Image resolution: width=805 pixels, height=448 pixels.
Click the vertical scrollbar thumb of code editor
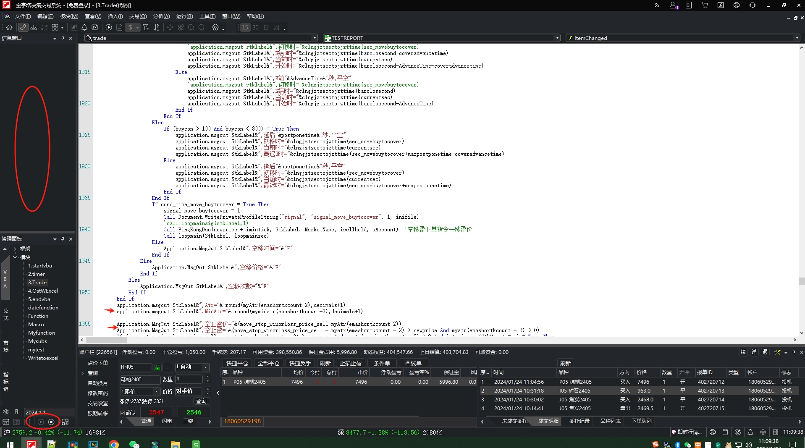pos(801,281)
